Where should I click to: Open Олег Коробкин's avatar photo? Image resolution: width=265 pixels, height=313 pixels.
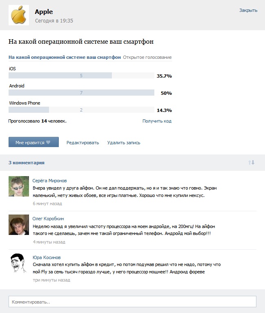click(x=19, y=225)
